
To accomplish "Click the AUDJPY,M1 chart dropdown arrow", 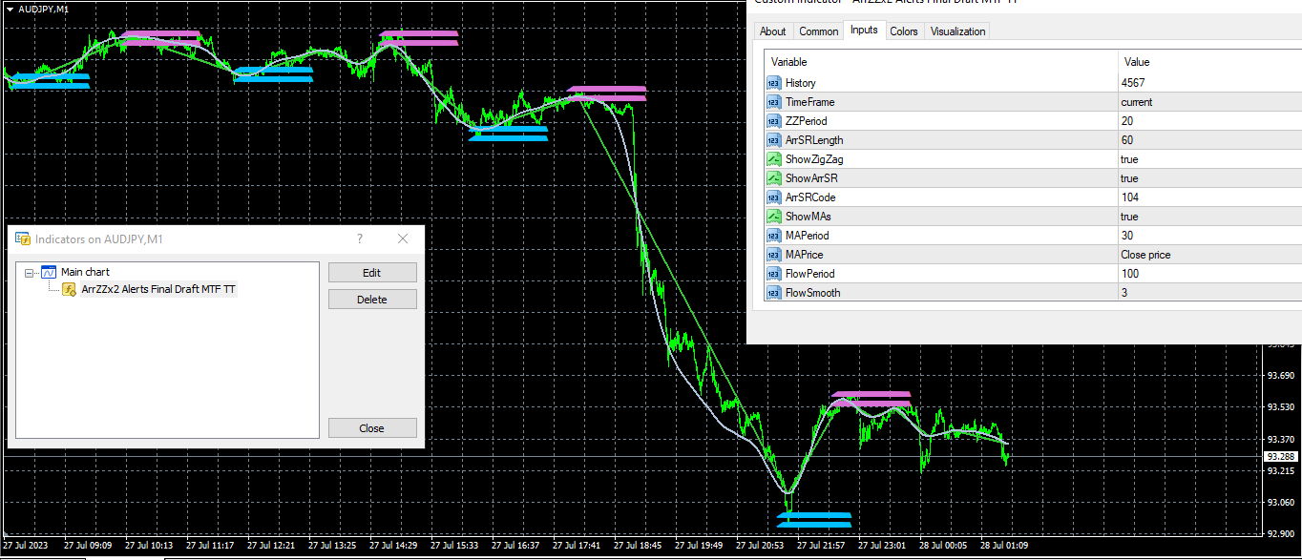I will [9, 9].
